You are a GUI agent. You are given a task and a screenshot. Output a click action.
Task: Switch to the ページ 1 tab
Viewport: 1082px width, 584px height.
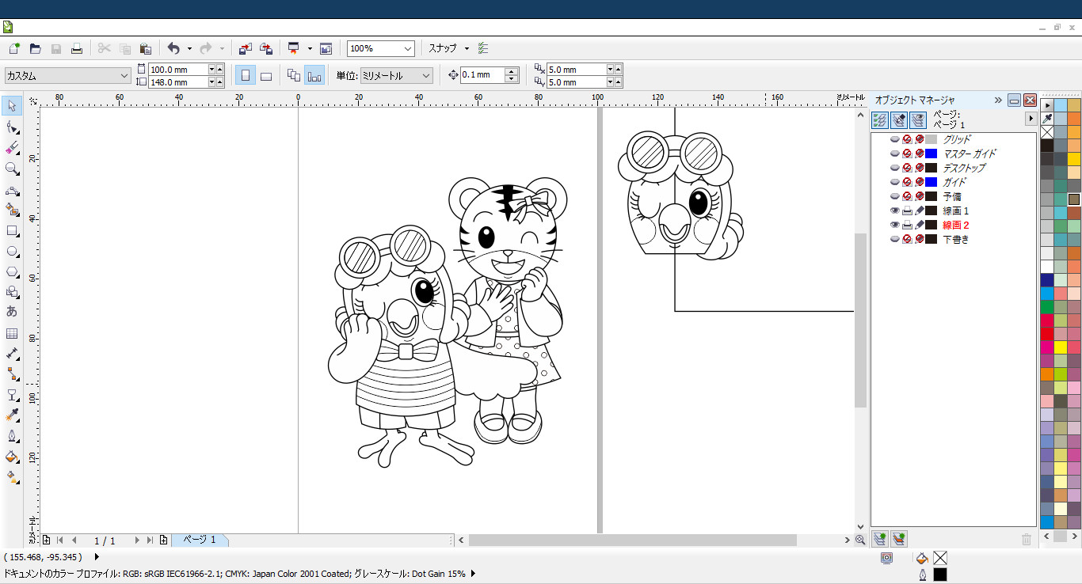200,540
